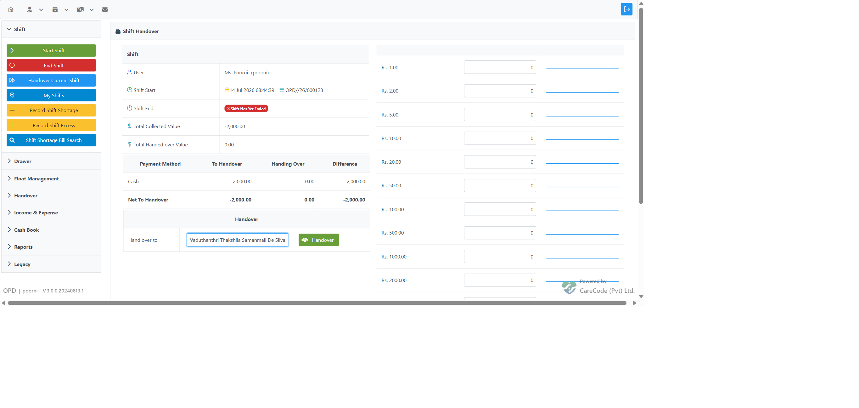Image resolution: width=859 pixels, height=408 pixels.
Task: Click play icon on Start Shift
Action: (x=12, y=50)
